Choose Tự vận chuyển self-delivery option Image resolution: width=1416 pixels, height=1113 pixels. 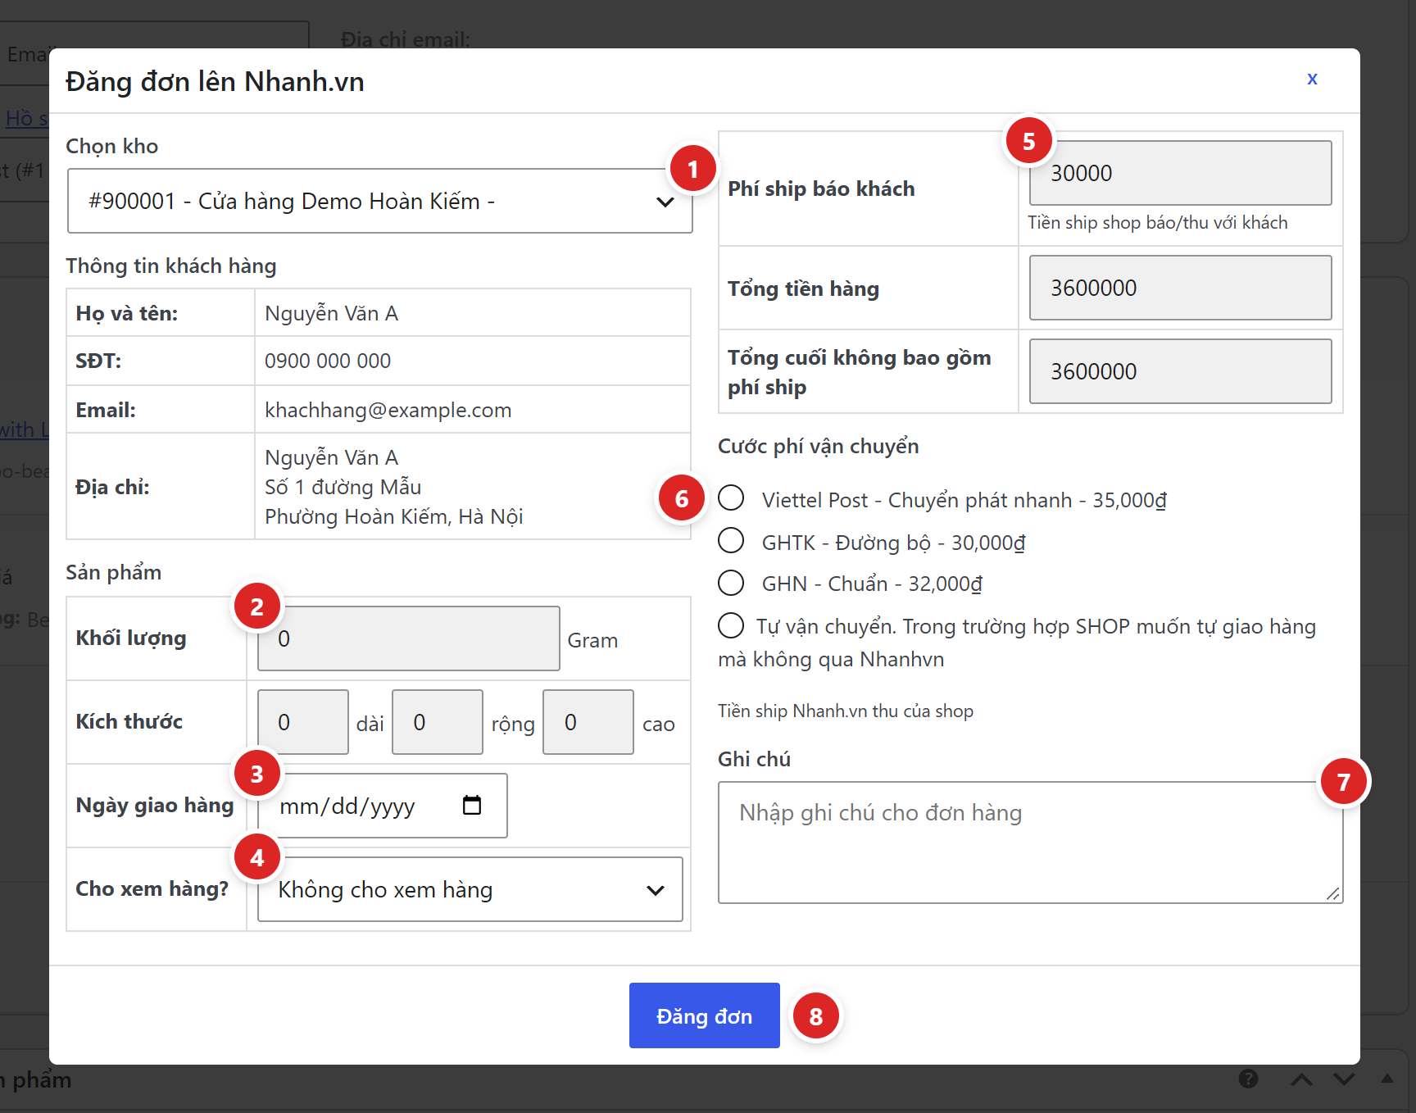pos(731,625)
